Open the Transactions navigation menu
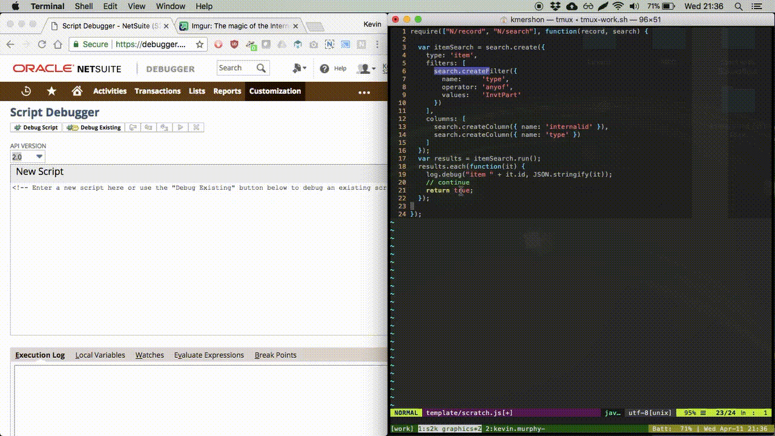Screen dimensions: 775x436 [x=157, y=91]
